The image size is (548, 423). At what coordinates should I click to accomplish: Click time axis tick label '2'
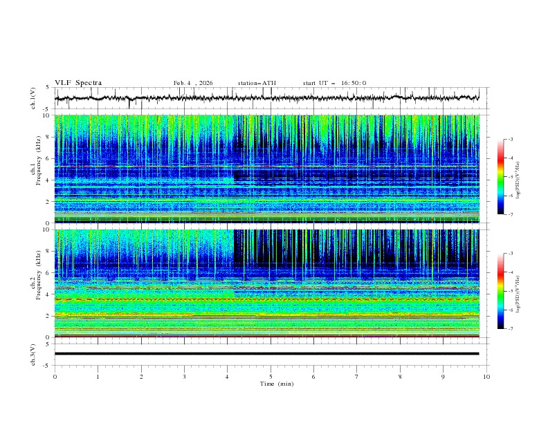141,377
